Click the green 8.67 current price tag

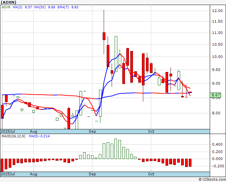(x=216, y=95)
